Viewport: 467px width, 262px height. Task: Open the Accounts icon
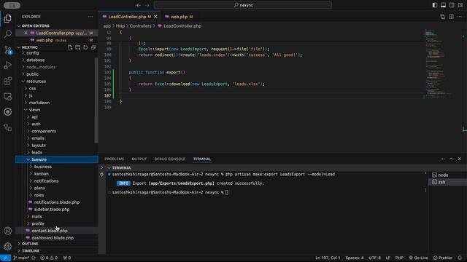[x=8, y=231]
